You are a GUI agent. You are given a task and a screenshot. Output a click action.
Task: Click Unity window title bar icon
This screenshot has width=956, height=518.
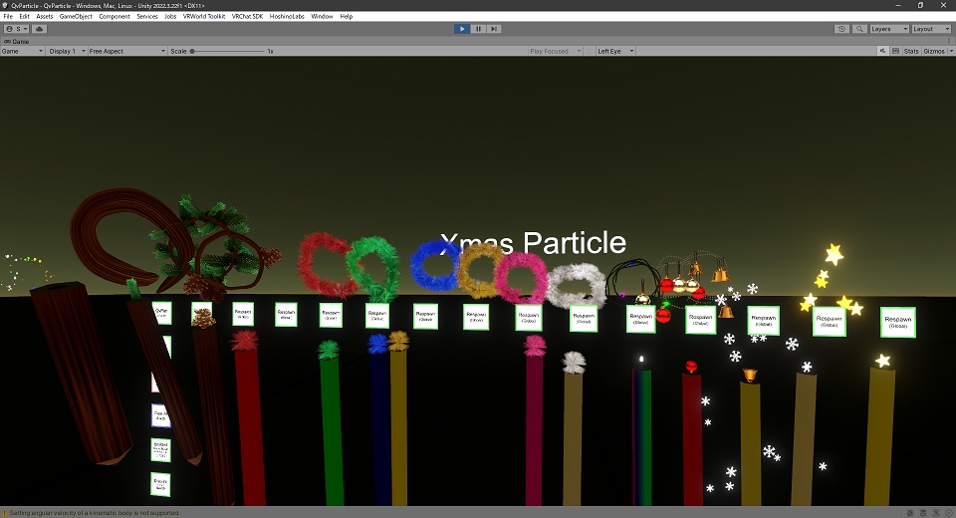(x=6, y=6)
